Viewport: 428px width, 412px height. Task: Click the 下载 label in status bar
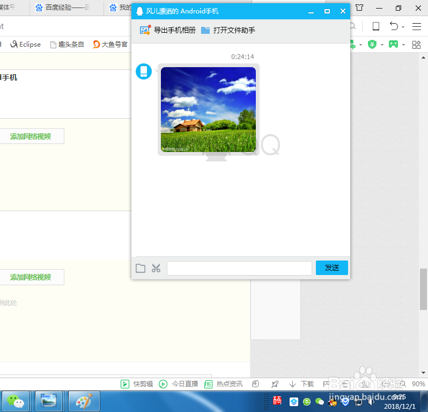307,384
